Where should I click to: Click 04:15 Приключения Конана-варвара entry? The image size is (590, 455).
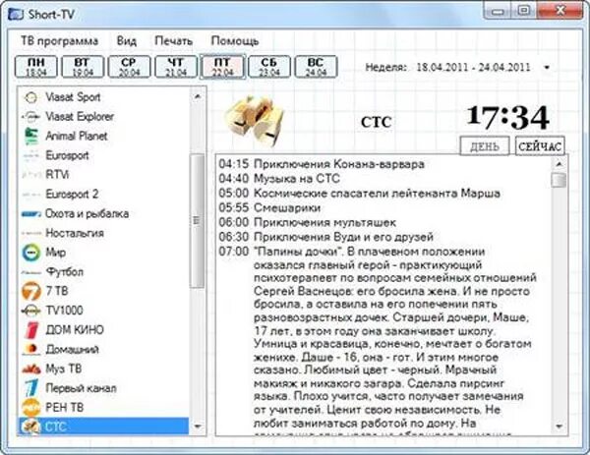pos(322,164)
